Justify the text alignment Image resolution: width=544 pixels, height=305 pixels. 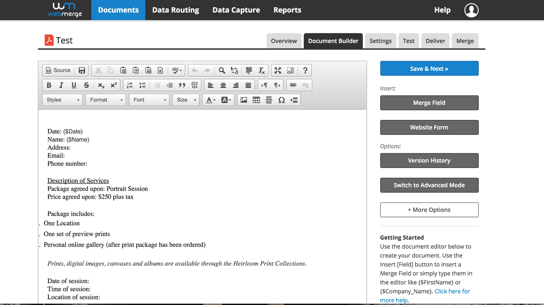[x=248, y=85]
